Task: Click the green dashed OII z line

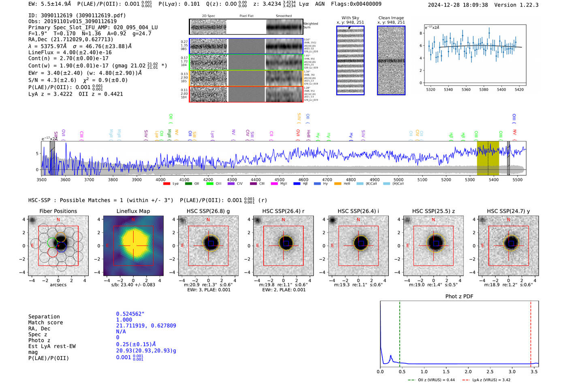Action: 400,334
